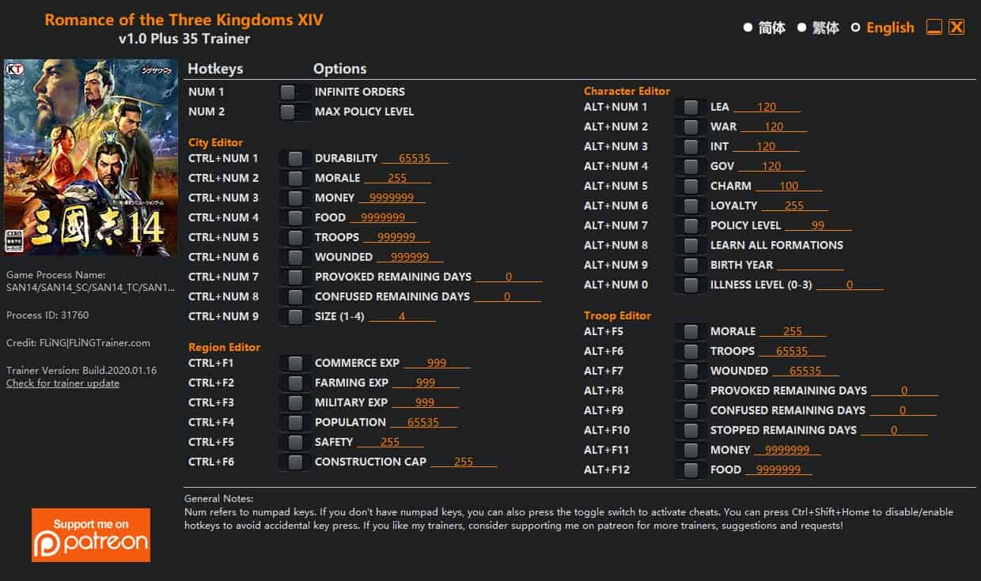The image size is (981, 581).
Task: Select the 繁体 language radio button
Action: coord(801,28)
